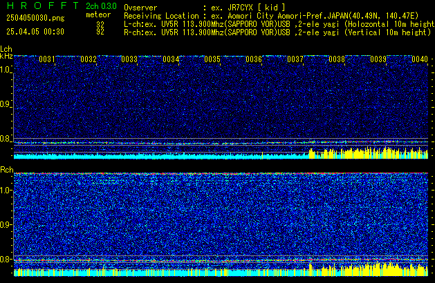Click the 'meteor' label
Image resolution: width=435 pixels, height=283 pixels.
click(98, 14)
